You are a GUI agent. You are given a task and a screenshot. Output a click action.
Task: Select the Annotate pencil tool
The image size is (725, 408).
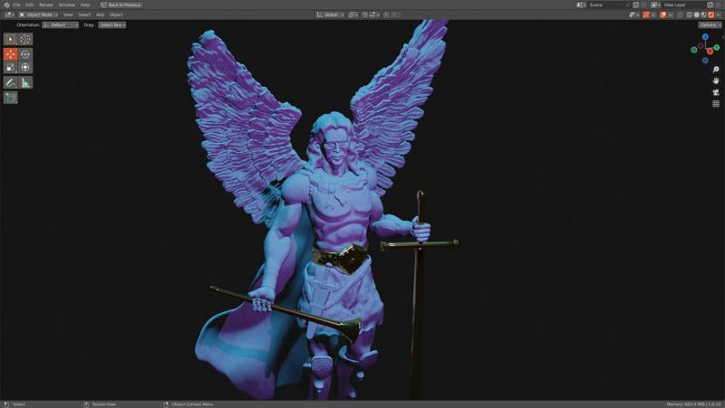point(11,82)
